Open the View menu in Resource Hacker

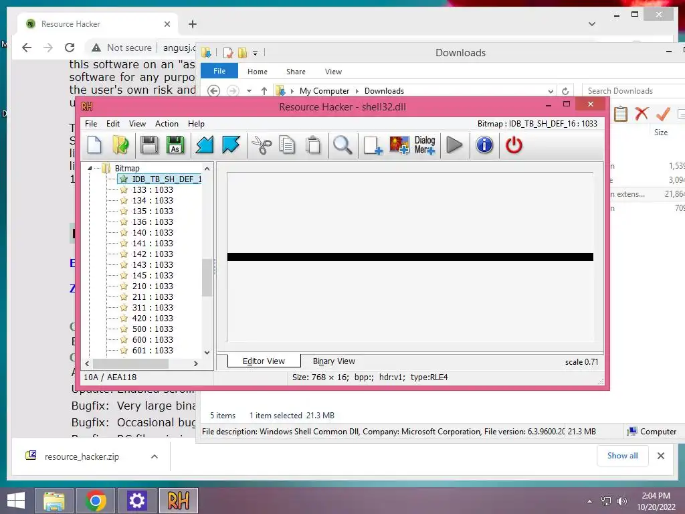(137, 124)
